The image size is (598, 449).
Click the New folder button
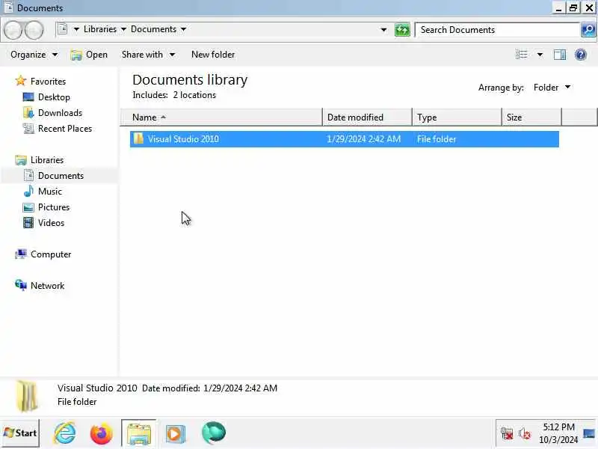[213, 55]
